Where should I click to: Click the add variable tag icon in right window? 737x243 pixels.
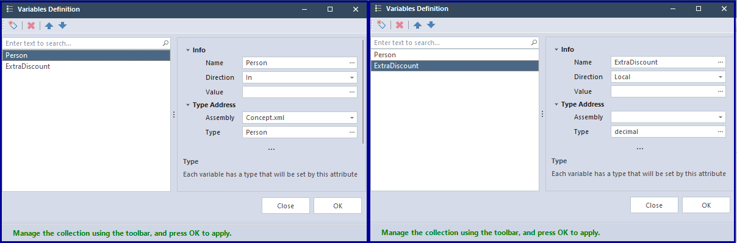point(381,25)
